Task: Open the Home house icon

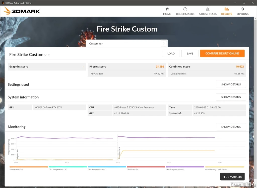Action: [x=167, y=9]
